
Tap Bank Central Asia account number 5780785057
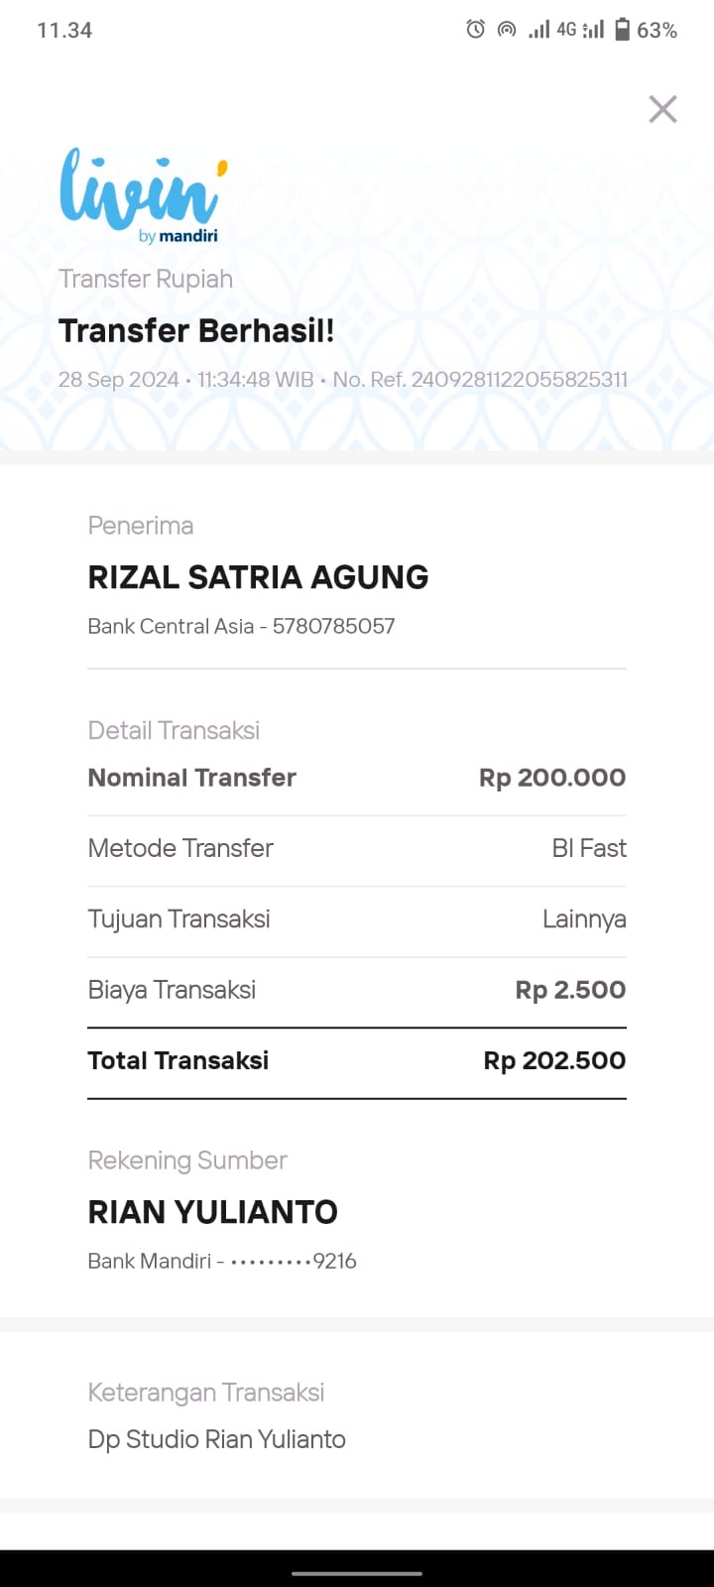point(333,627)
